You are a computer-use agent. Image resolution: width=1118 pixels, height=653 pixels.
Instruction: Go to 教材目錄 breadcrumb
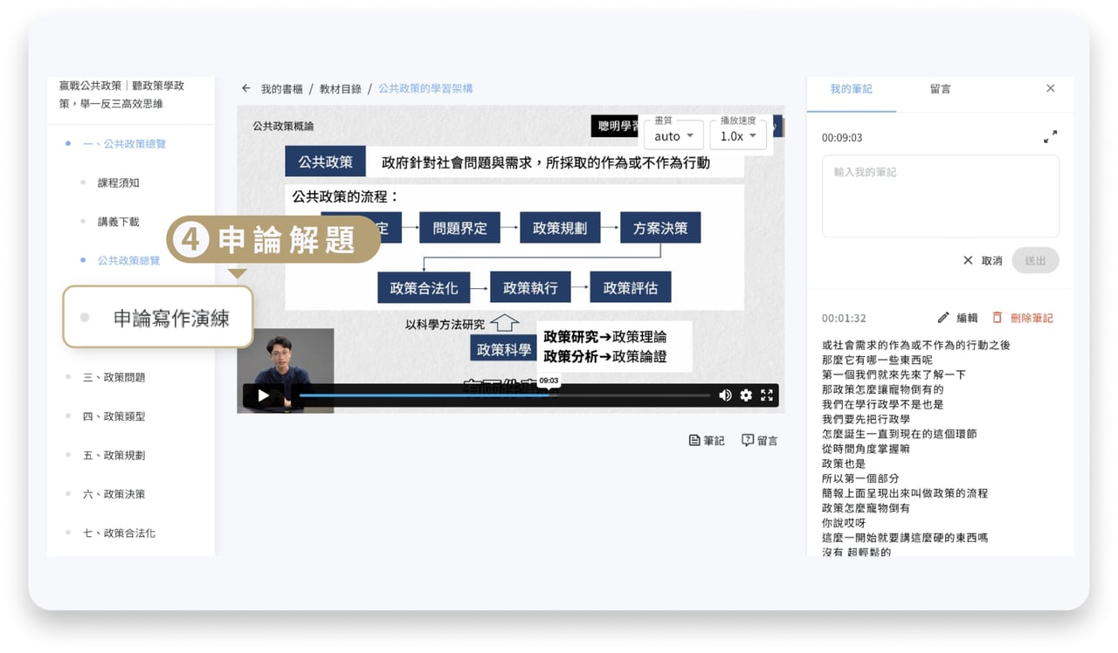340,89
